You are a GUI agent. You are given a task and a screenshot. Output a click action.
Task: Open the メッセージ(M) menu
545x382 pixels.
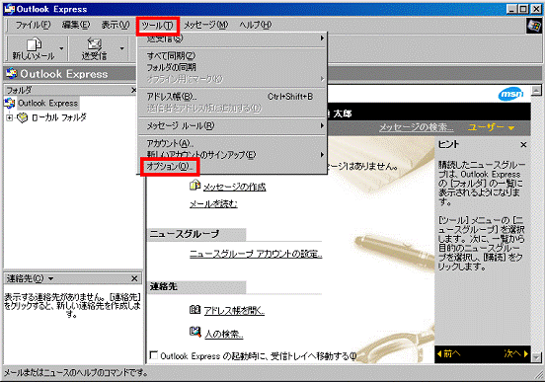tap(205, 25)
